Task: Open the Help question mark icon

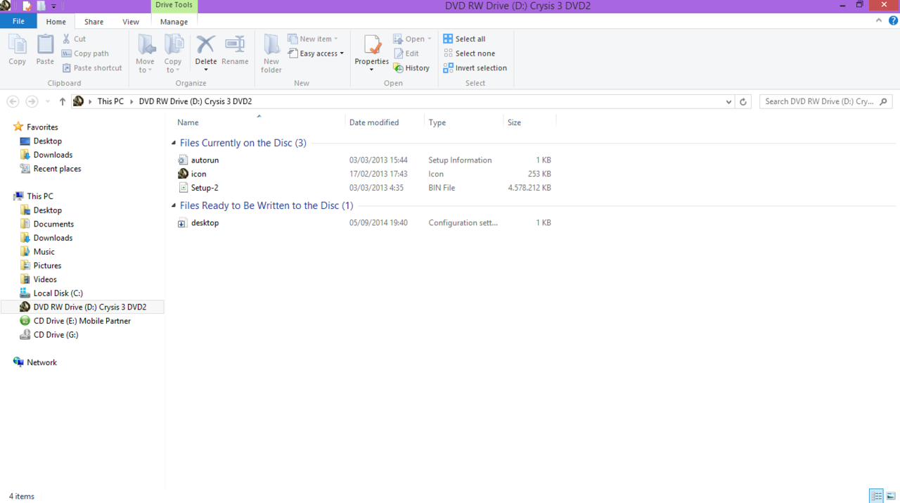Action: click(893, 21)
